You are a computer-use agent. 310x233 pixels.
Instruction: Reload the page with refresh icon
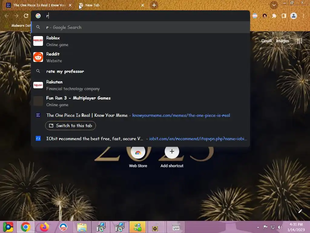(x=26, y=16)
